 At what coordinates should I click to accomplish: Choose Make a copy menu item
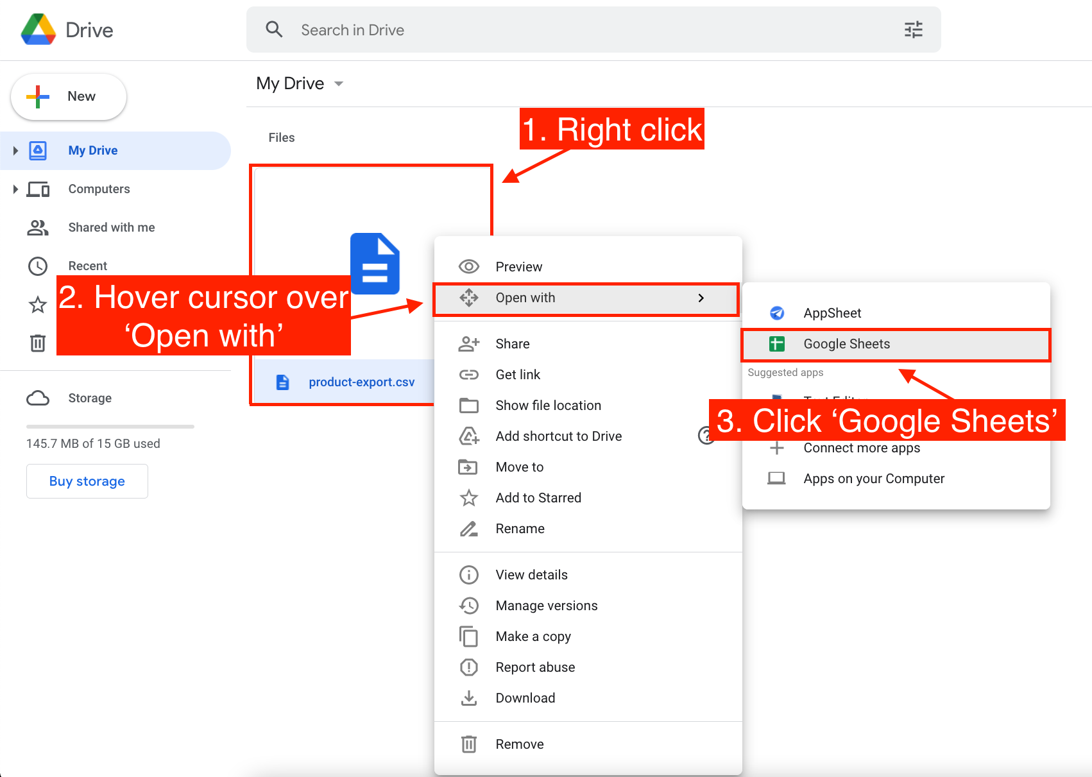588,636
